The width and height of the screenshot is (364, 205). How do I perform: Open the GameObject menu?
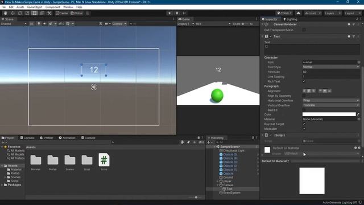pyautogui.click(x=35, y=7)
